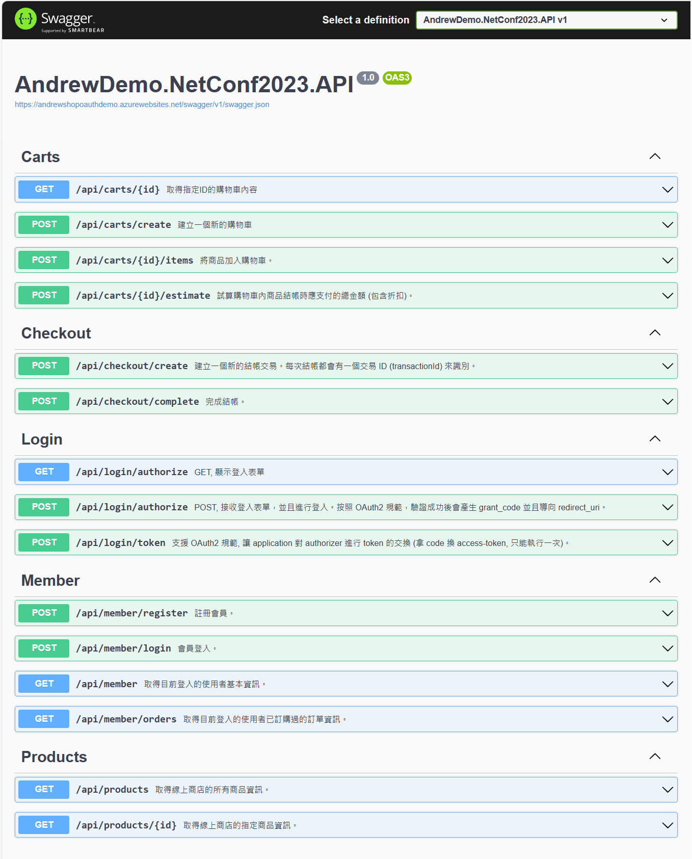Screen dimensions: 692x859
Task: Expand the POST /api/carts/create endpoint arrow
Action: click(x=667, y=225)
